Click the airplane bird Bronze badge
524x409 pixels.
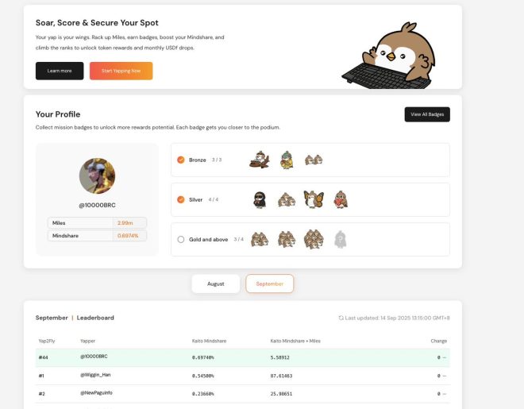(260, 160)
